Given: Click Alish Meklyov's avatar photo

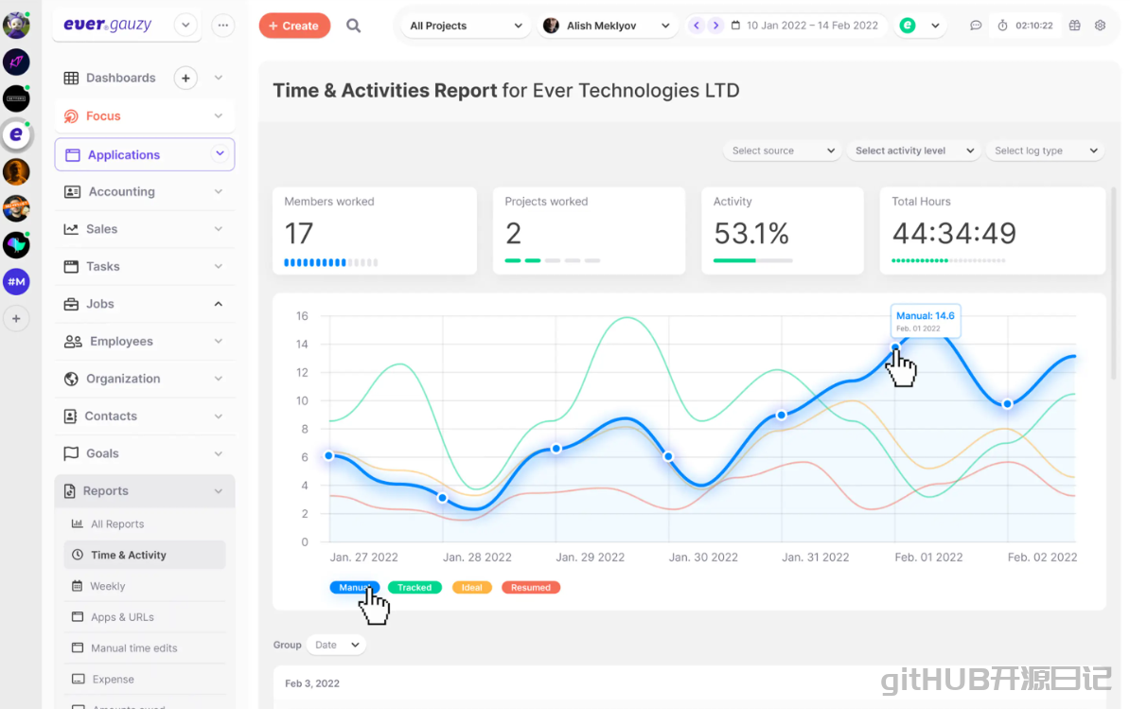Looking at the screenshot, I should [x=552, y=26].
